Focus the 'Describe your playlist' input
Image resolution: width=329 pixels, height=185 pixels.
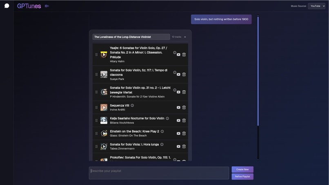click(x=159, y=173)
